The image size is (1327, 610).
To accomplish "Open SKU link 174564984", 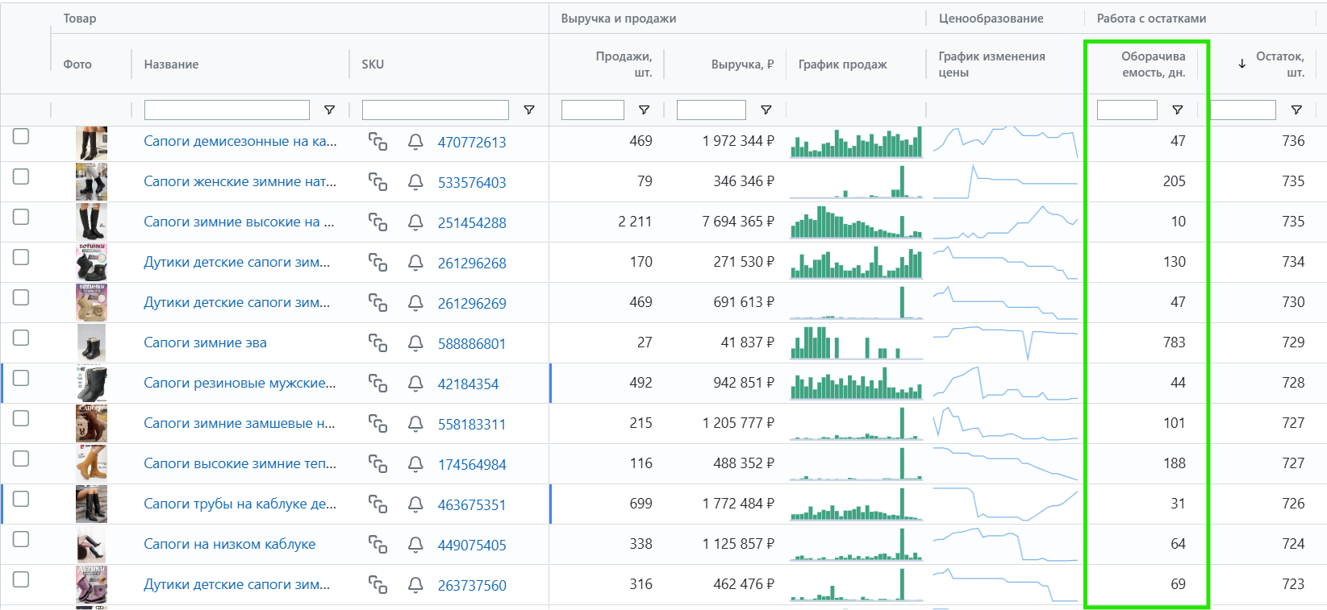I will pos(472,465).
